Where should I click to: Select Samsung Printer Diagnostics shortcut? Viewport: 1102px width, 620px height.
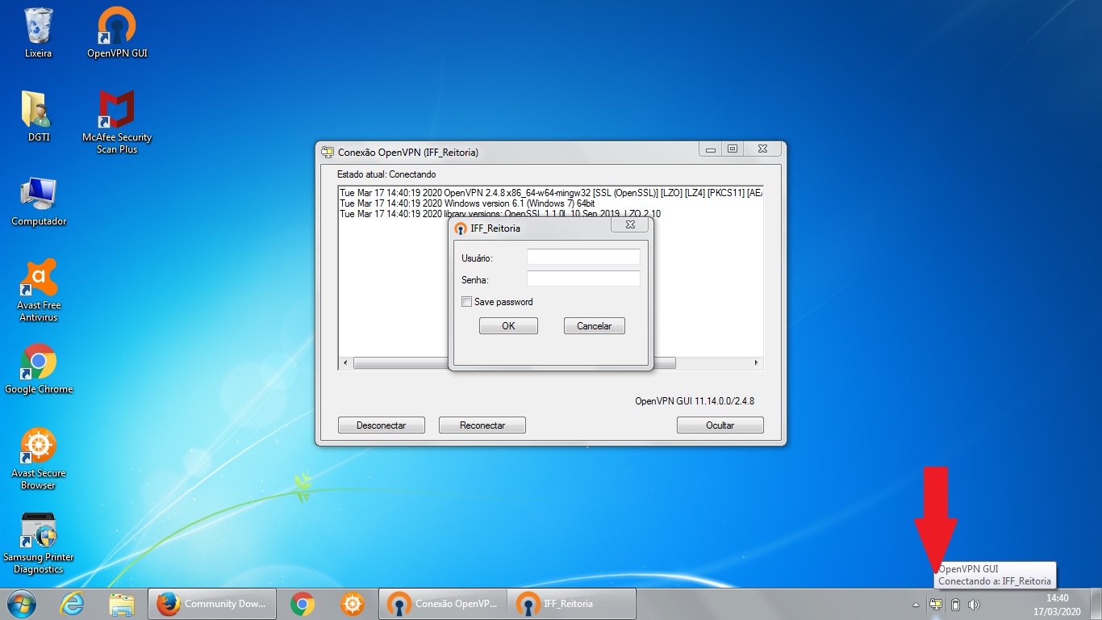[38, 542]
